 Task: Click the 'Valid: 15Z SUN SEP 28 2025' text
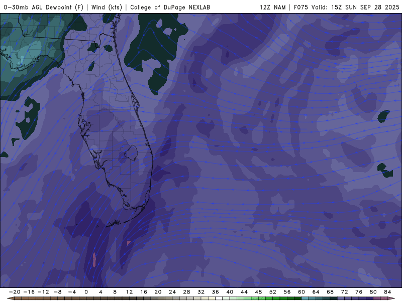(x=355, y=7)
